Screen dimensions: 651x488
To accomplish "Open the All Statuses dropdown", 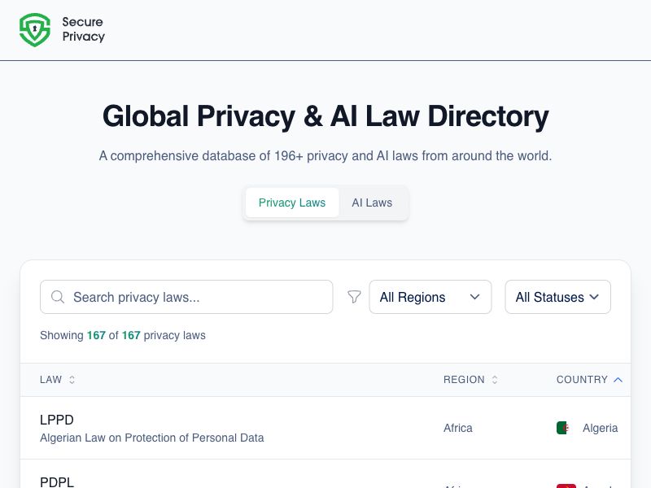I will (557, 297).
